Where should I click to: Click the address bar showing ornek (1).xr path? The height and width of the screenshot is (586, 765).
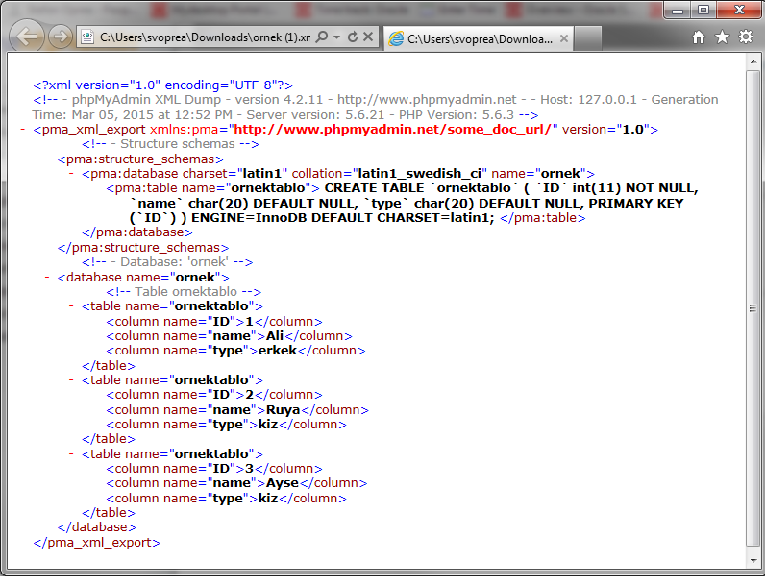pyautogui.click(x=205, y=37)
